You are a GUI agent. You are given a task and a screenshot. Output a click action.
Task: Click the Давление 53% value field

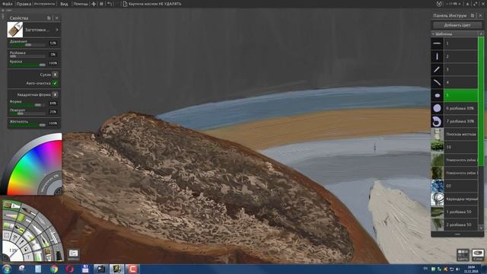pos(53,43)
